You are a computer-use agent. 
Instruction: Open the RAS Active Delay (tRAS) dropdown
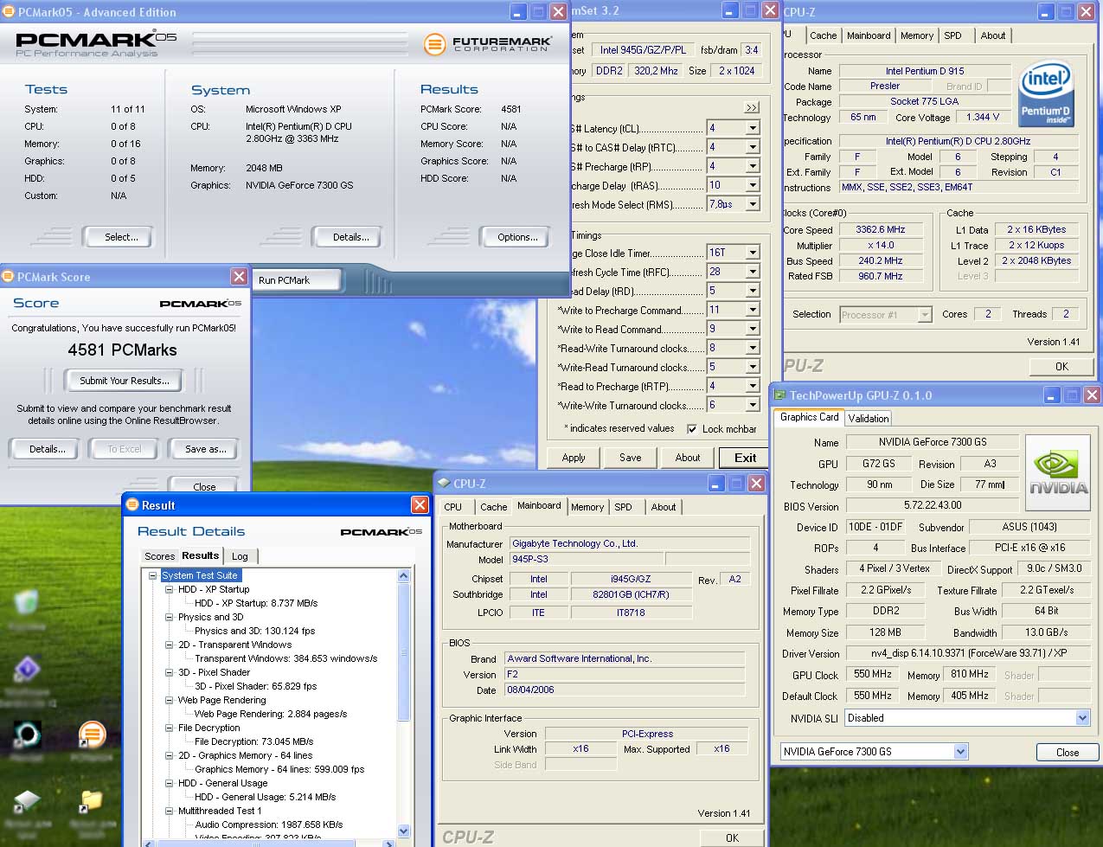tap(753, 185)
